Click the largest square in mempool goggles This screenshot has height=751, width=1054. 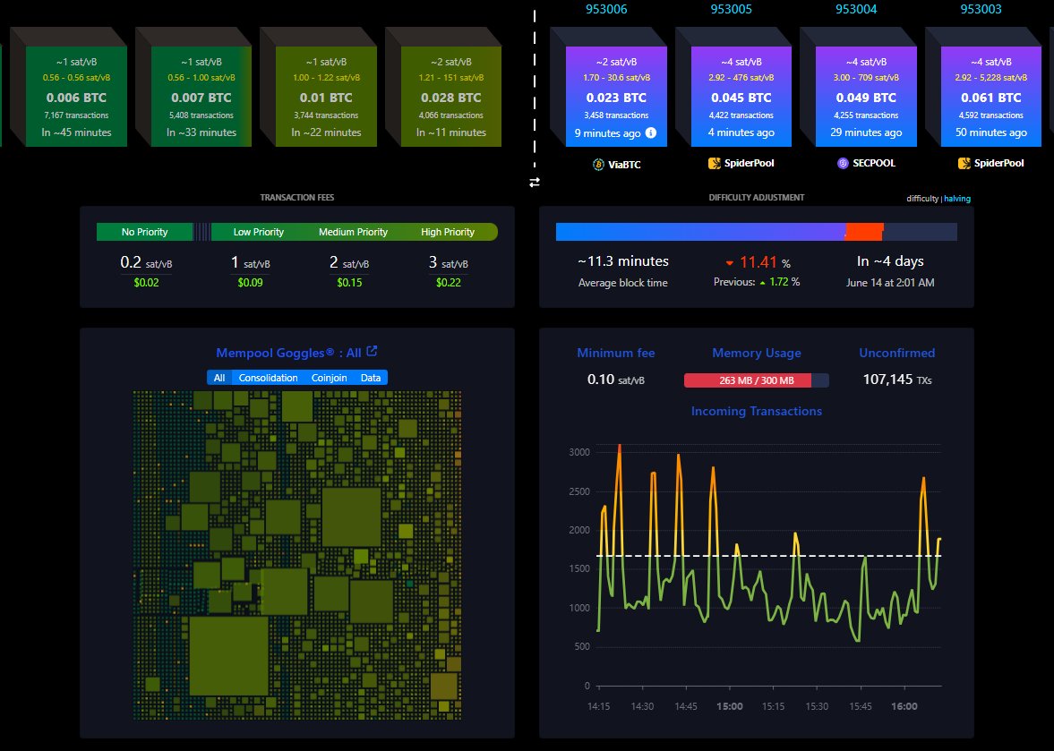229,655
